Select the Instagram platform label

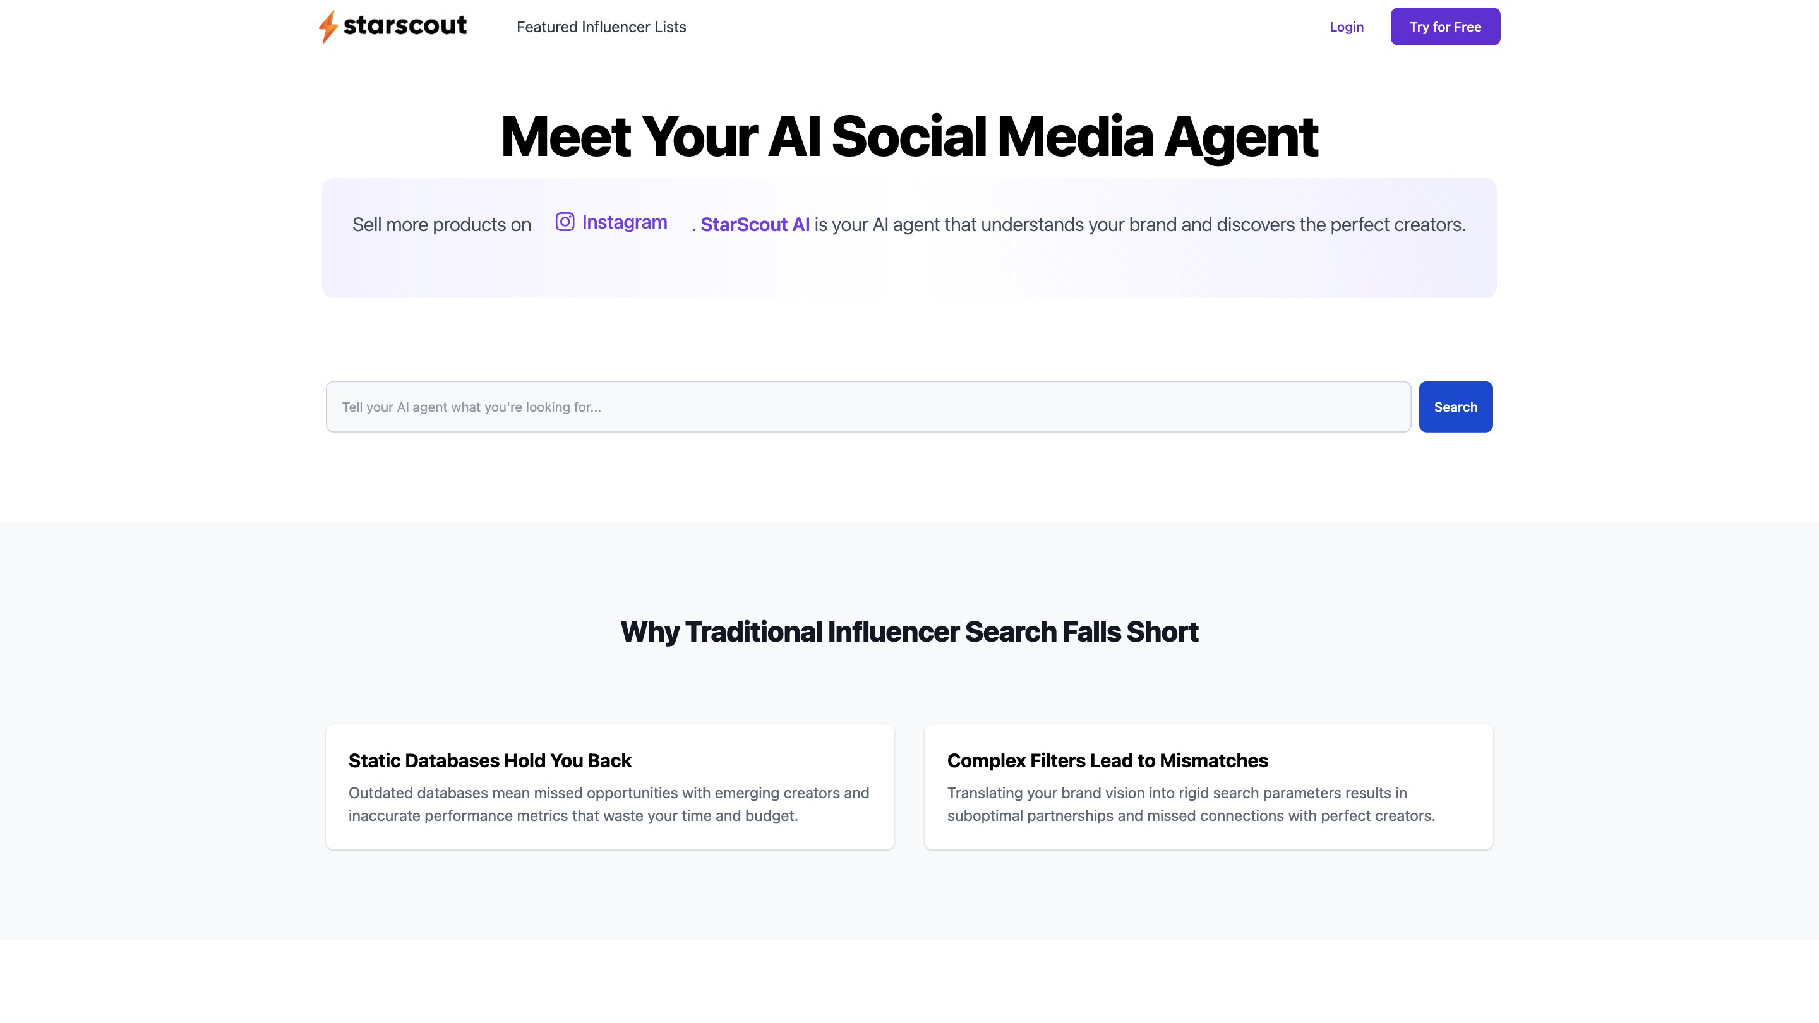coord(624,222)
